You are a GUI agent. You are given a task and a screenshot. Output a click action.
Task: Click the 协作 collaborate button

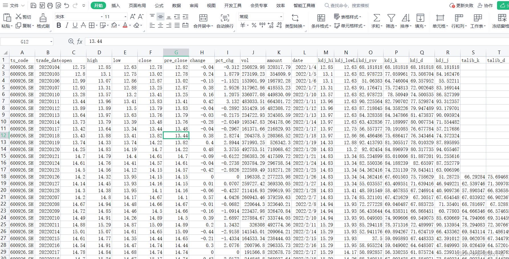[x=485, y=5]
